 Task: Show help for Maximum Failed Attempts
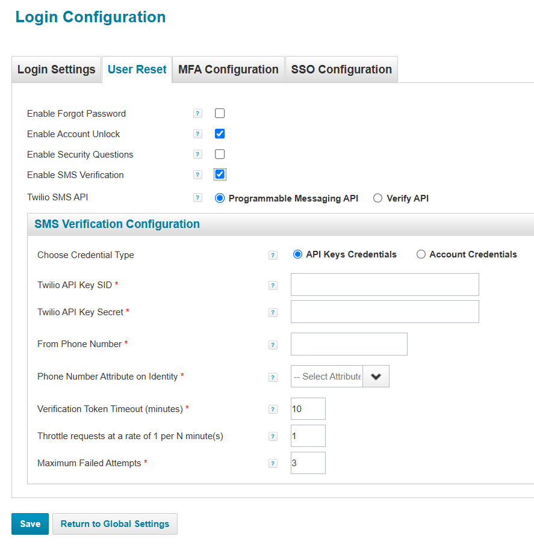pos(273,463)
